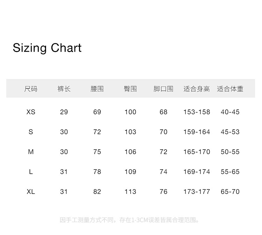This screenshot has height=235, width=262.
Task: Select the 腰围 column header
Action: click(x=97, y=89)
